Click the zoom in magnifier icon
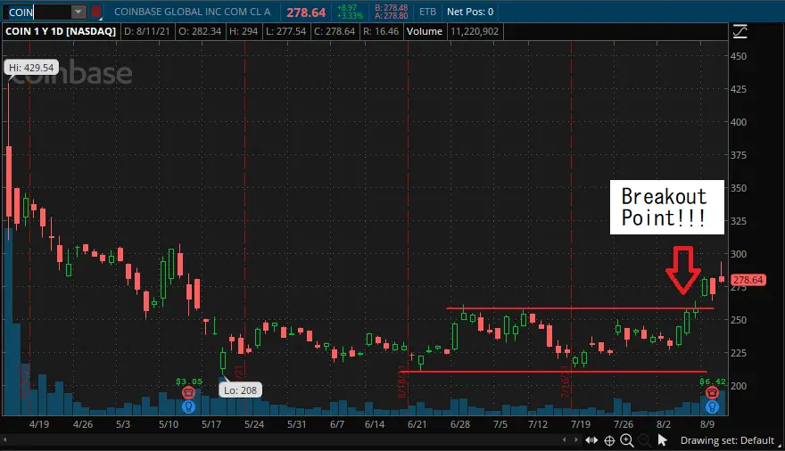Image resolution: width=785 pixels, height=451 pixels. [627, 440]
